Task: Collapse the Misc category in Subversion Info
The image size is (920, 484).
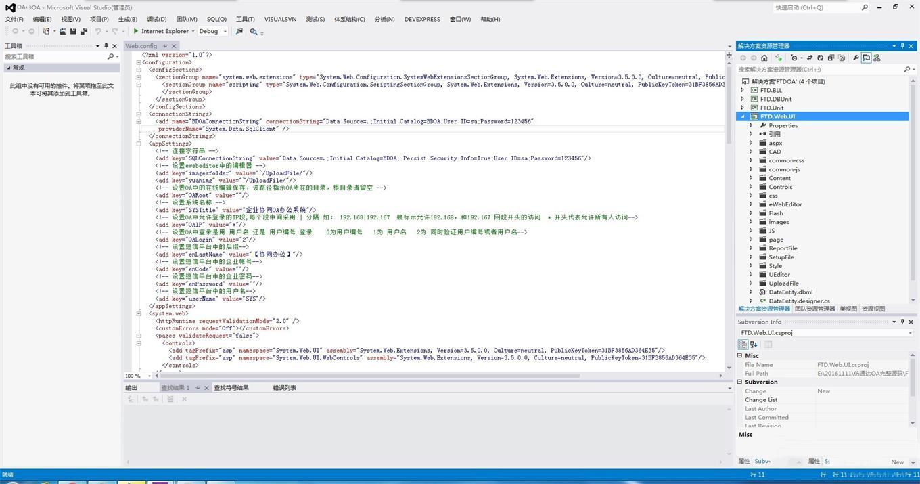Action: tap(740, 355)
